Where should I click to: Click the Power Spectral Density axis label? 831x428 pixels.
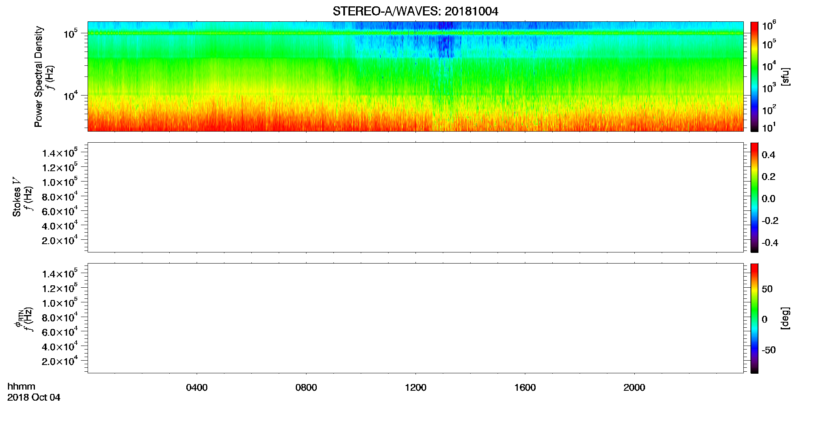coord(38,76)
